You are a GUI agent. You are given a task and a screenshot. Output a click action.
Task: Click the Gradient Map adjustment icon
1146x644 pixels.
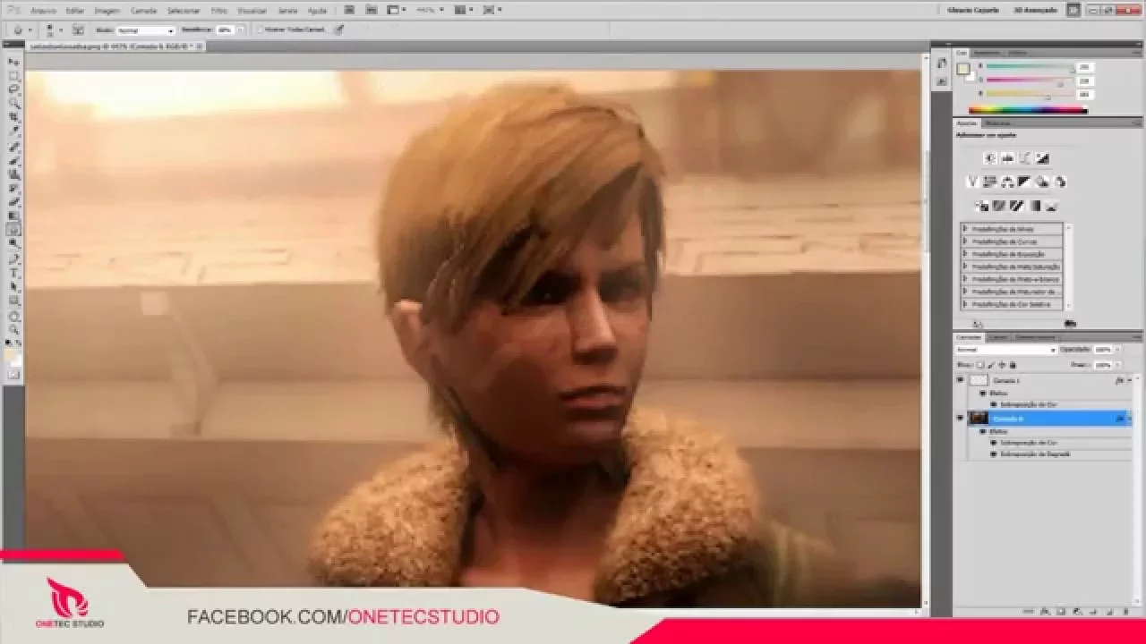tap(1034, 206)
